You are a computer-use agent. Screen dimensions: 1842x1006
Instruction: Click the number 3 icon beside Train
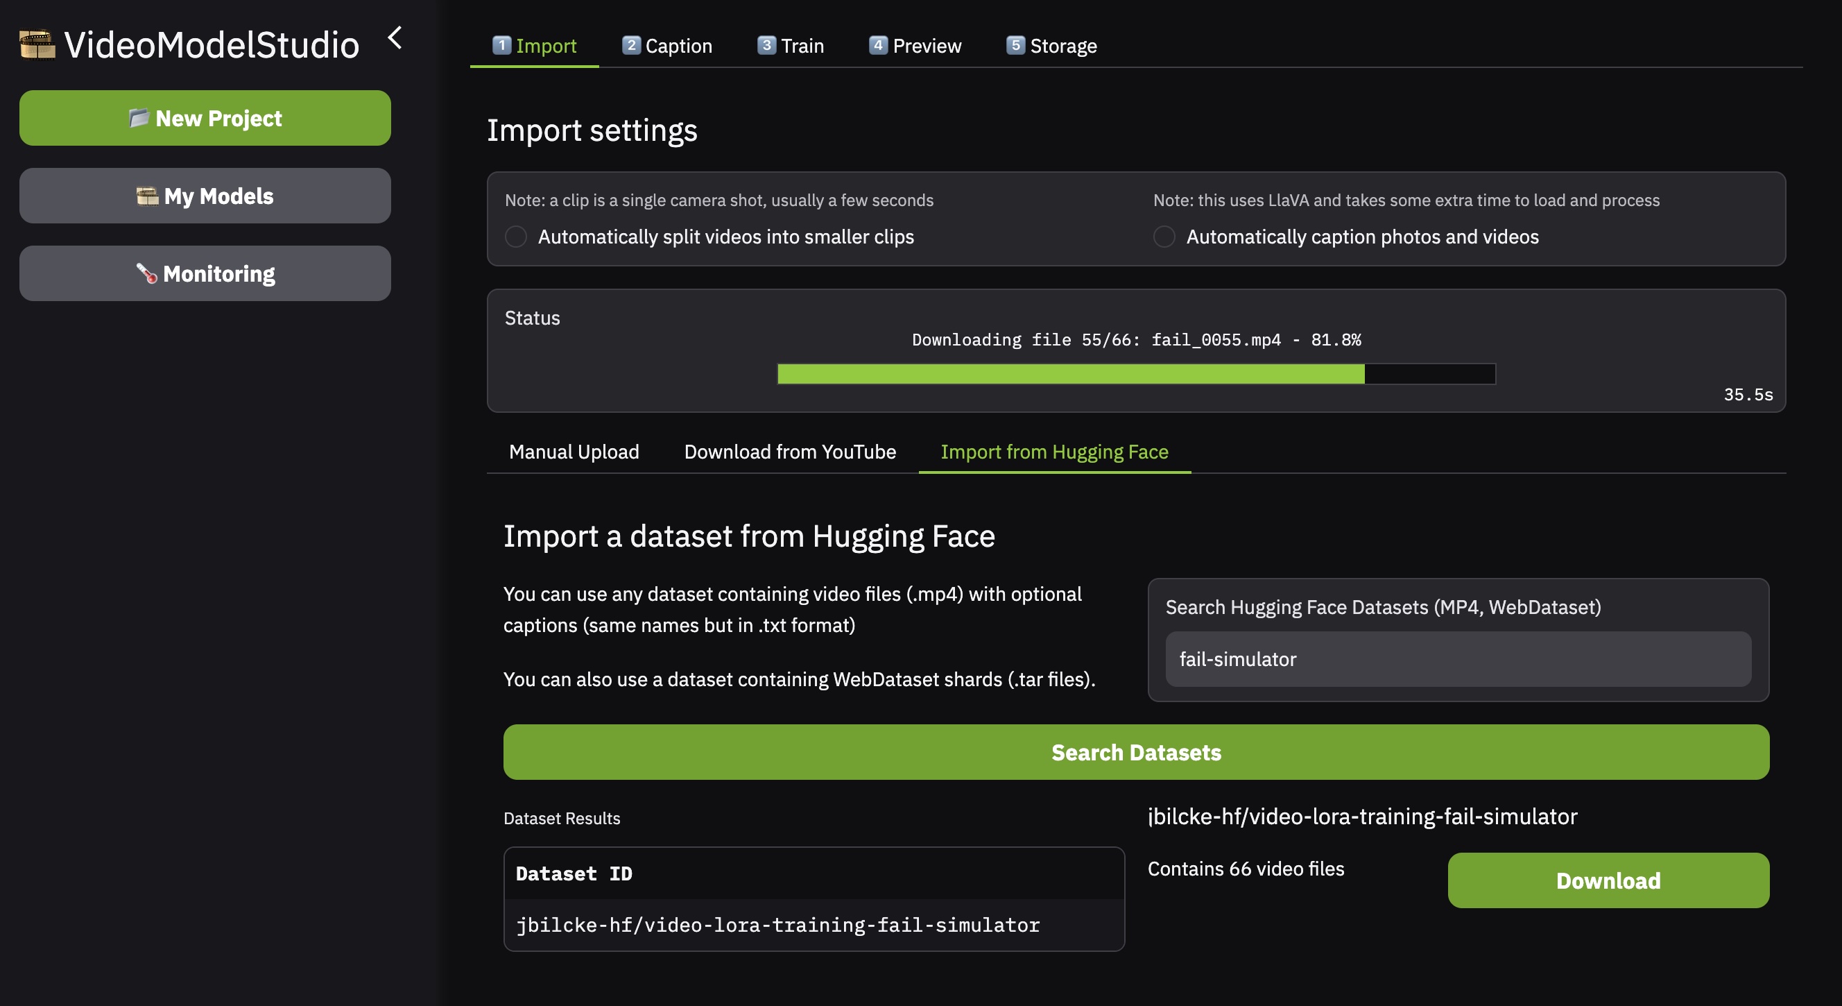[x=766, y=45]
